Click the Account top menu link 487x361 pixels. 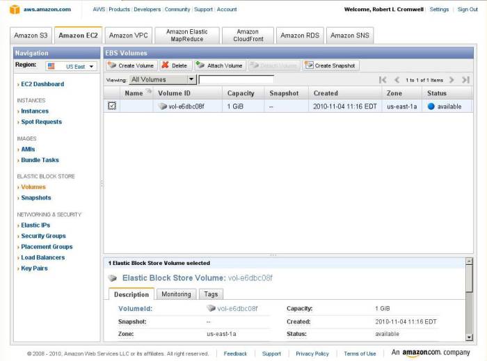(x=227, y=9)
